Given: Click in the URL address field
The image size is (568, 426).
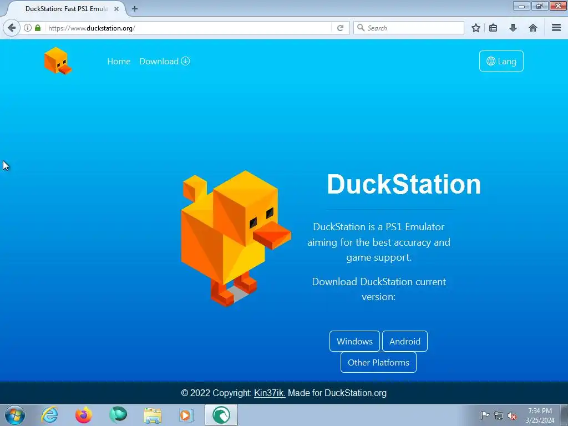Looking at the screenshot, I should tap(189, 28).
